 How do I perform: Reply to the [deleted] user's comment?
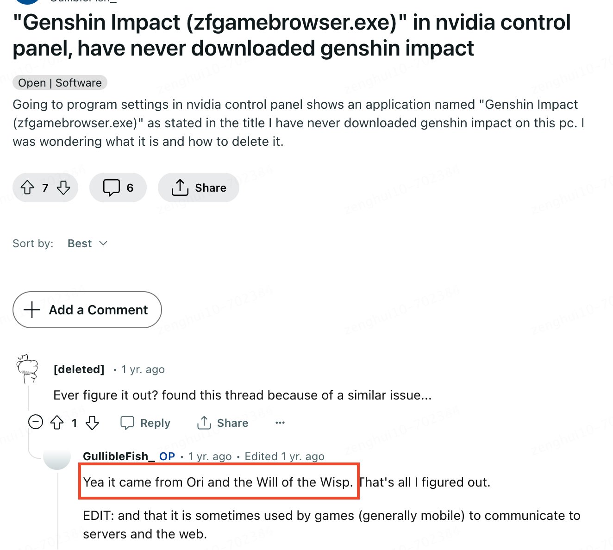[x=145, y=423]
